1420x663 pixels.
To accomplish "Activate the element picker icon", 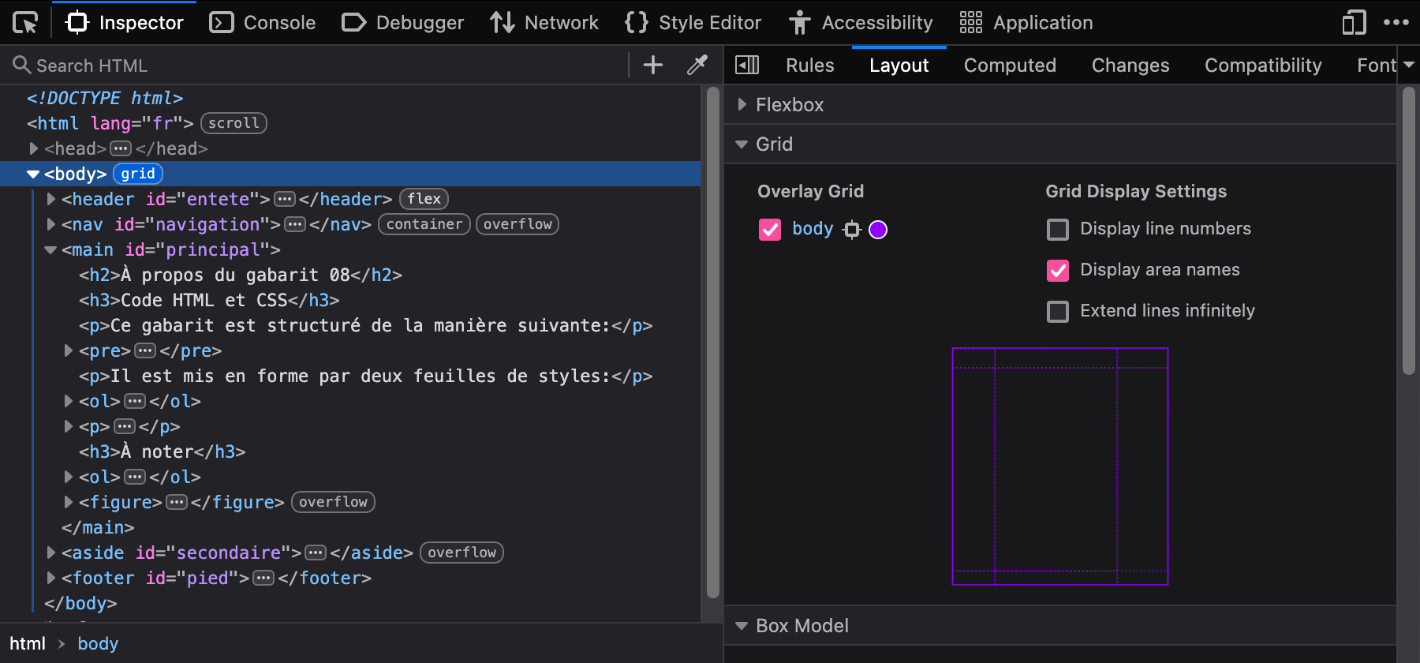I will 25,23.
